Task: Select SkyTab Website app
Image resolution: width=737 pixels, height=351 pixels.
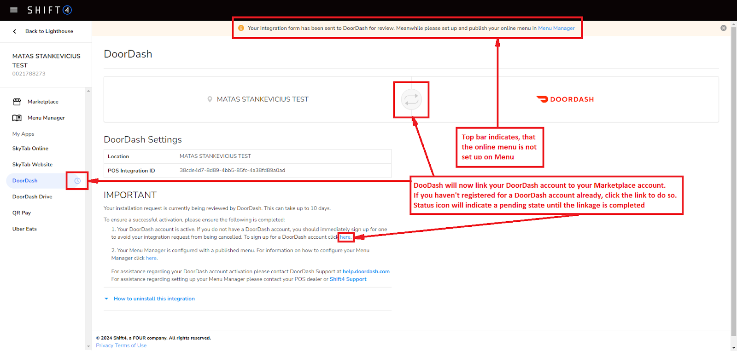Action: point(32,165)
